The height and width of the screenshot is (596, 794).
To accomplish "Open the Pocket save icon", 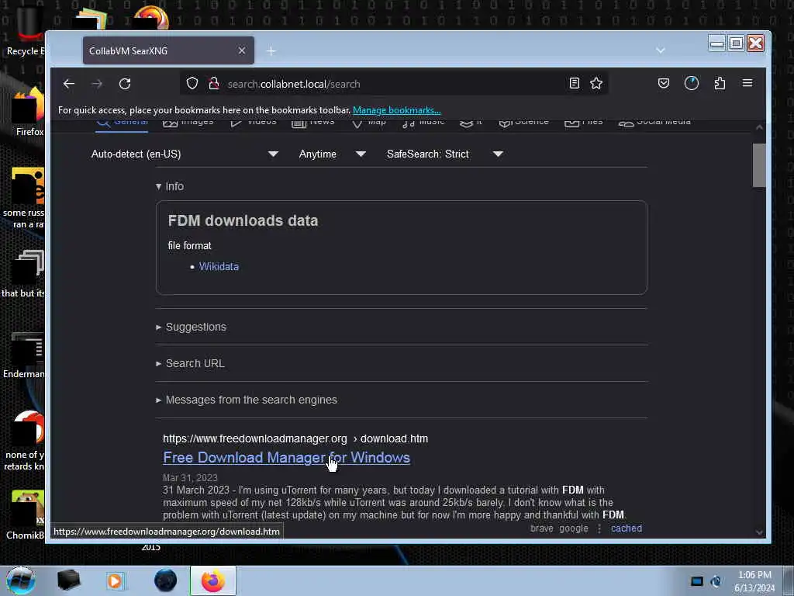I will coord(664,83).
